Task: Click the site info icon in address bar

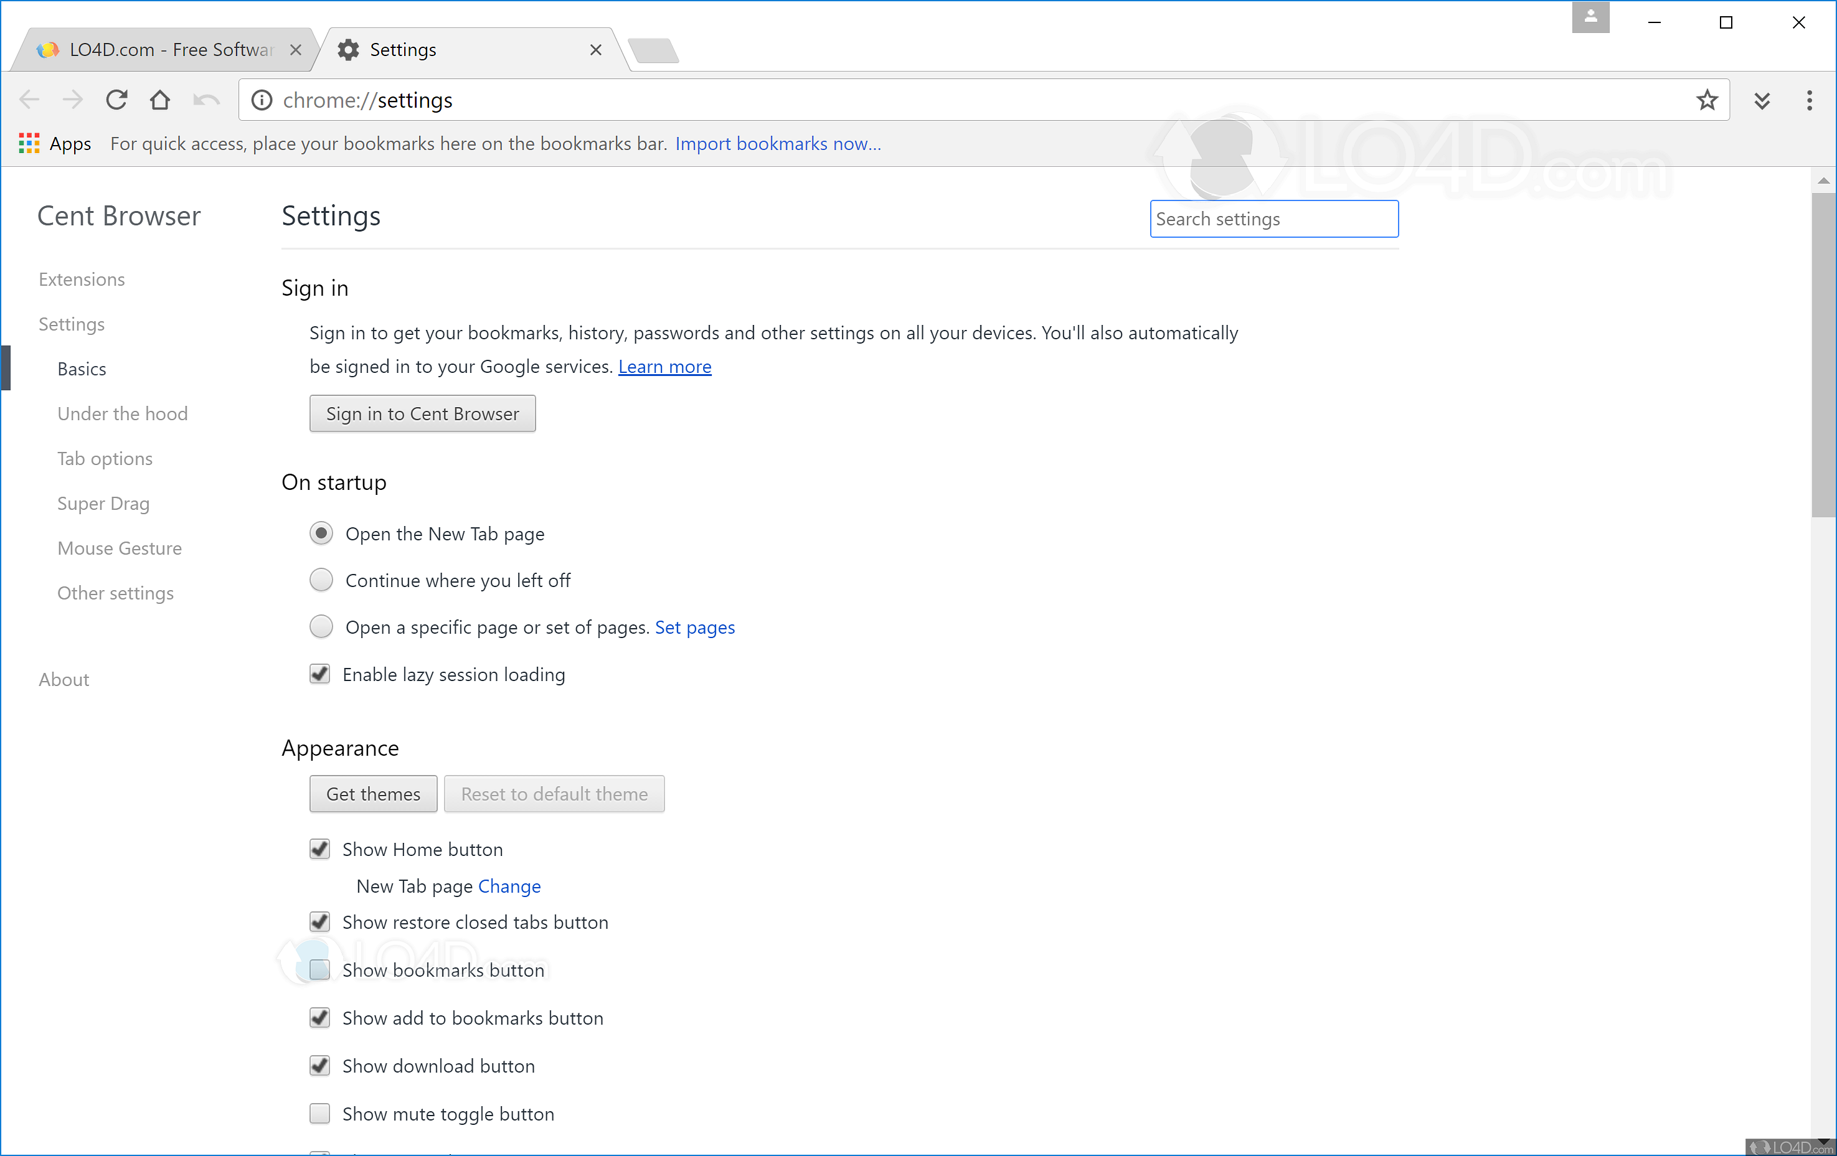Action: (262, 100)
